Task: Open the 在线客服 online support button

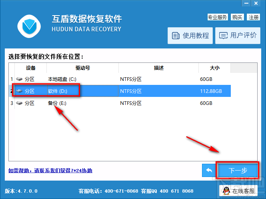Action: point(238,191)
